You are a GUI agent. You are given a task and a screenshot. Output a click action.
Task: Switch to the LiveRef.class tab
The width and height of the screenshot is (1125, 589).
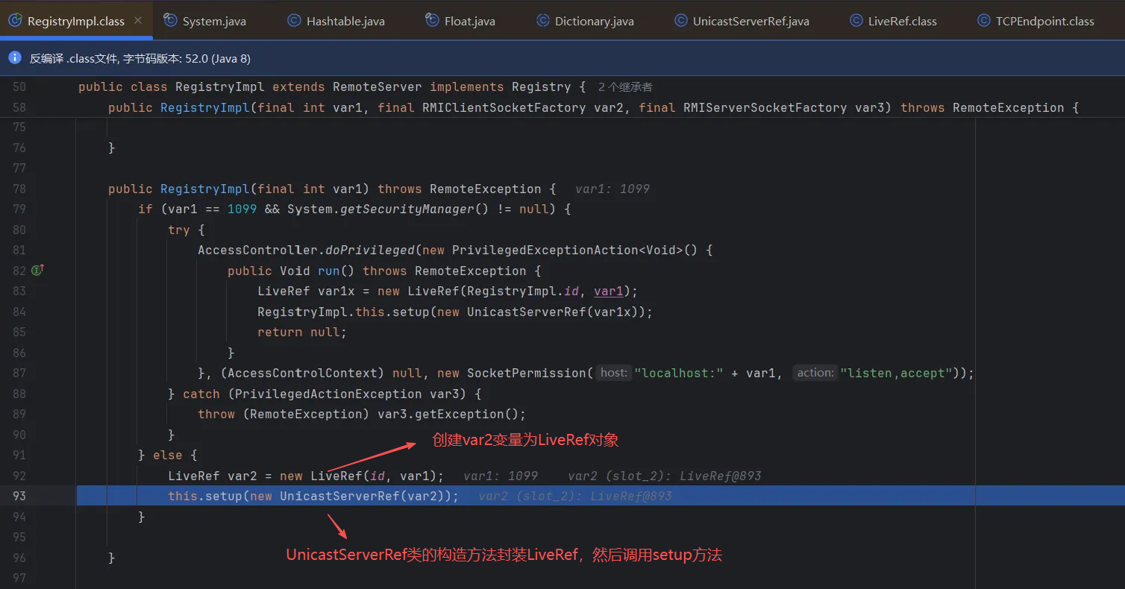[x=901, y=21]
